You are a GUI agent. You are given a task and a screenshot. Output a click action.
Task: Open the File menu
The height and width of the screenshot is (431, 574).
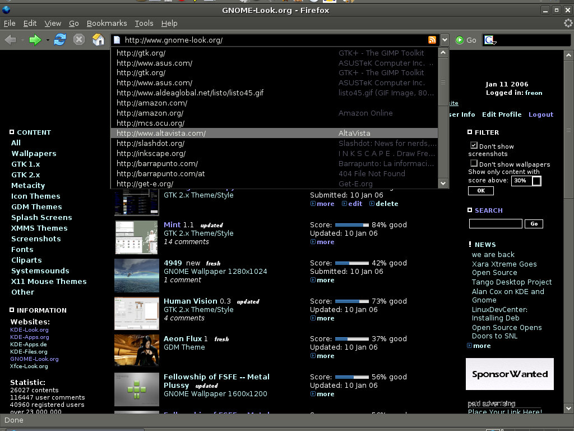click(x=10, y=23)
